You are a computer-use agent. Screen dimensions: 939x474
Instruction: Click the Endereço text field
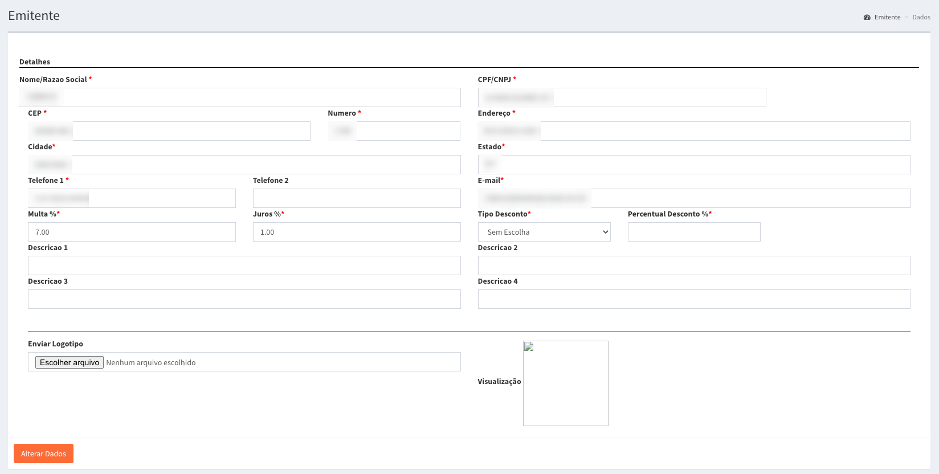[x=694, y=131]
